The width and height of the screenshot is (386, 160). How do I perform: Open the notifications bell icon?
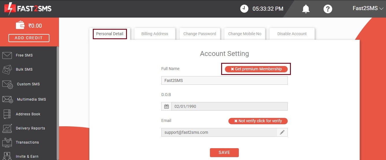point(306,9)
